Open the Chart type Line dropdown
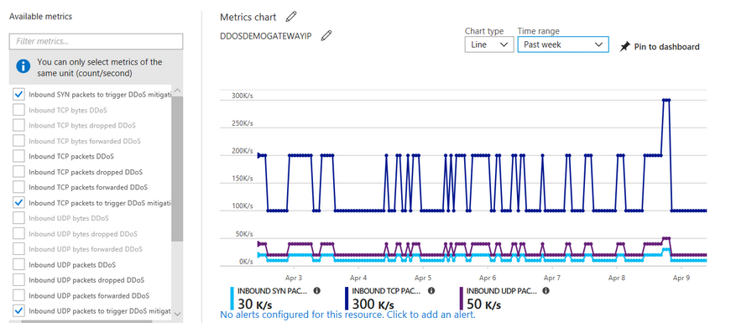 click(489, 44)
